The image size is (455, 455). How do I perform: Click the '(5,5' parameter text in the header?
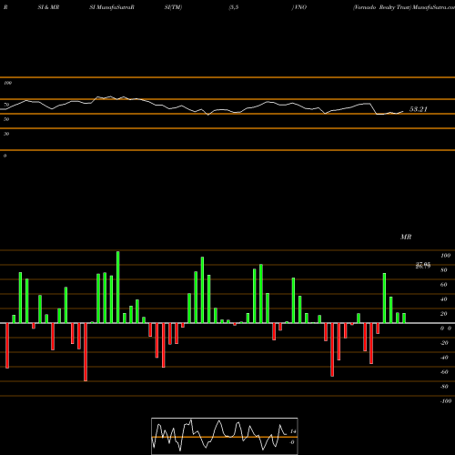[x=234, y=7]
